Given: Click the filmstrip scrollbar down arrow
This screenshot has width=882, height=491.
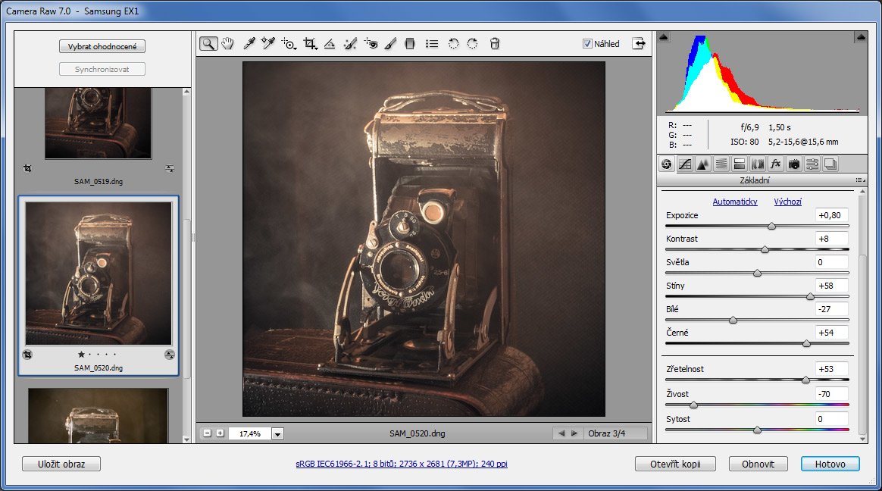Looking at the screenshot, I should click(186, 439).
